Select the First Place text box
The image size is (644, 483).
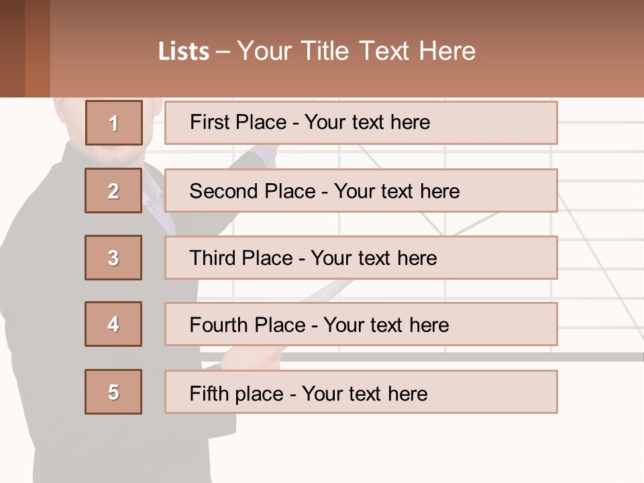pos(361,123)
